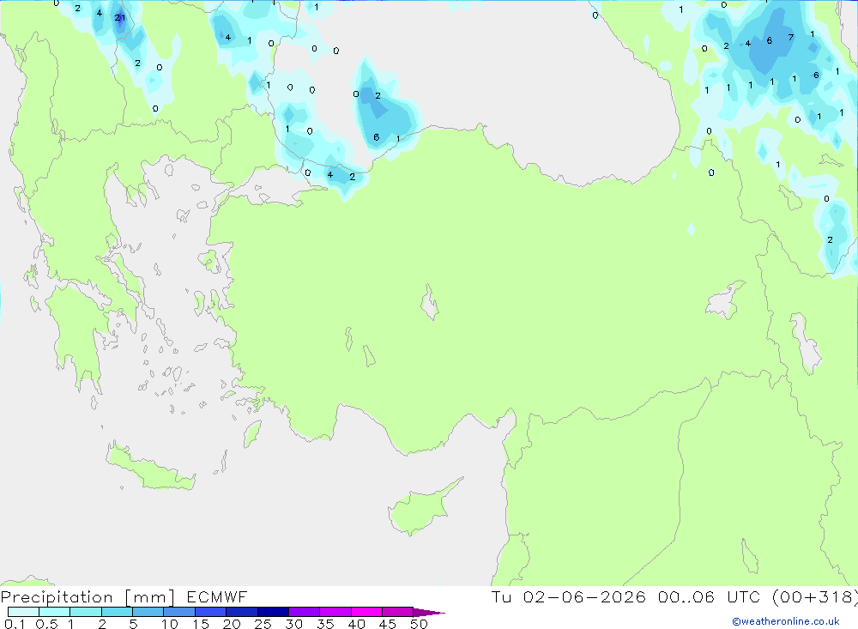Click the over-50 mm arrow tip of legend
The height and width of the screenshot is (629, 858).
tap(429, 613)
